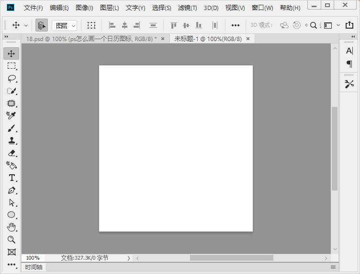Image resolution: width=360 pixels, height=274 pixels.
Task: Switch to the 18.psd document tab
Action: pos(91,39)
